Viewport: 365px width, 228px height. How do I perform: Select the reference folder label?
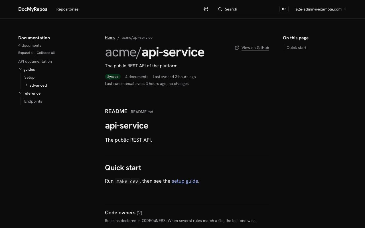click(x=32, y=93)
